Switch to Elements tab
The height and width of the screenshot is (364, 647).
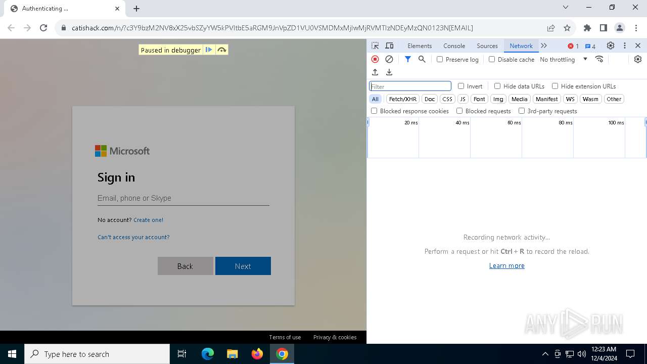pos(420,45)
